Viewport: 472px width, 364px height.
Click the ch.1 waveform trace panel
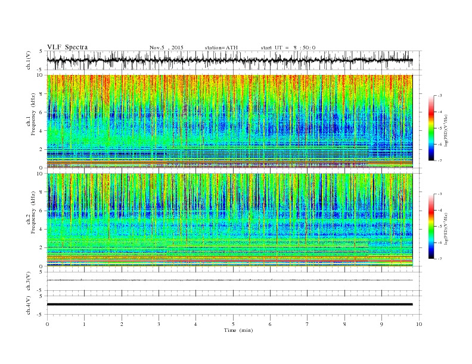tap(234, 60)
